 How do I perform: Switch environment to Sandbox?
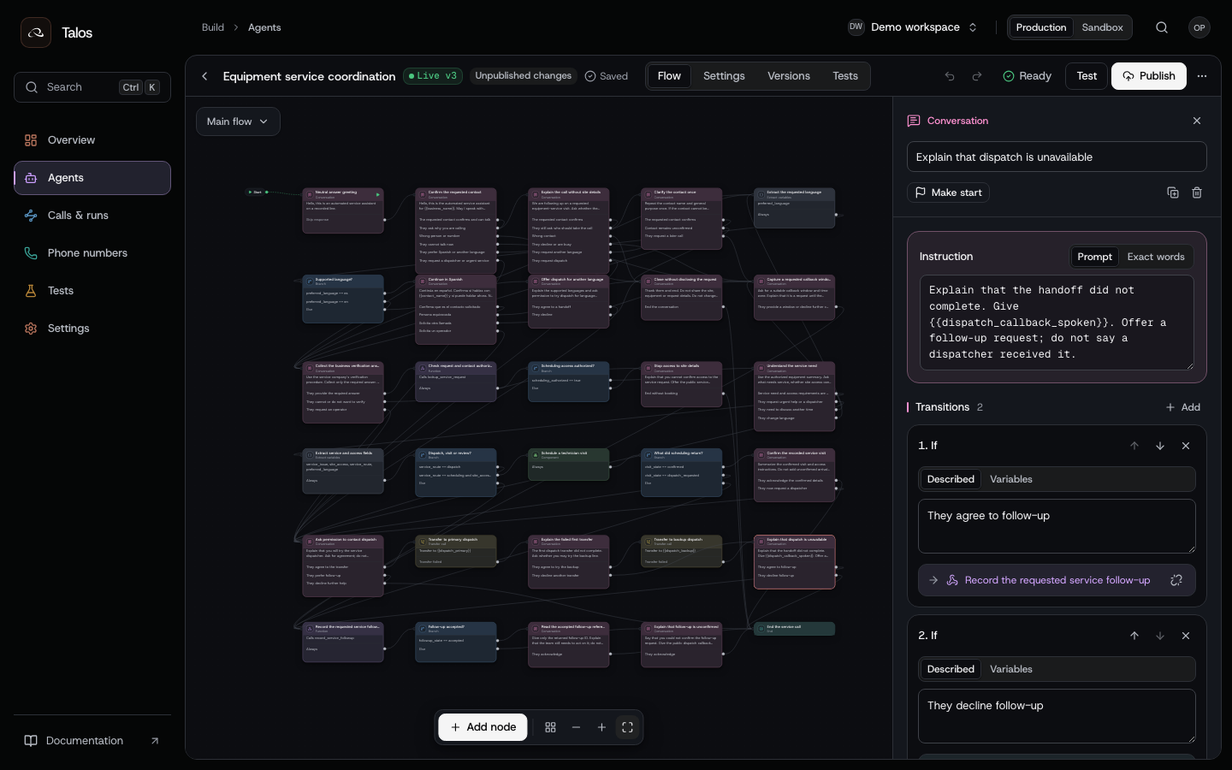pos(1102,27)
